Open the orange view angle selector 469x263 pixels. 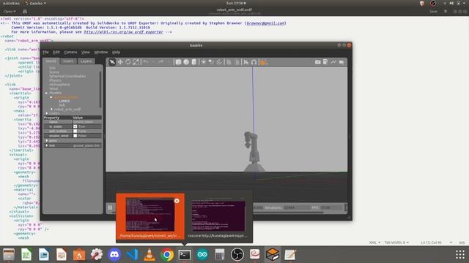pos(264,62)
